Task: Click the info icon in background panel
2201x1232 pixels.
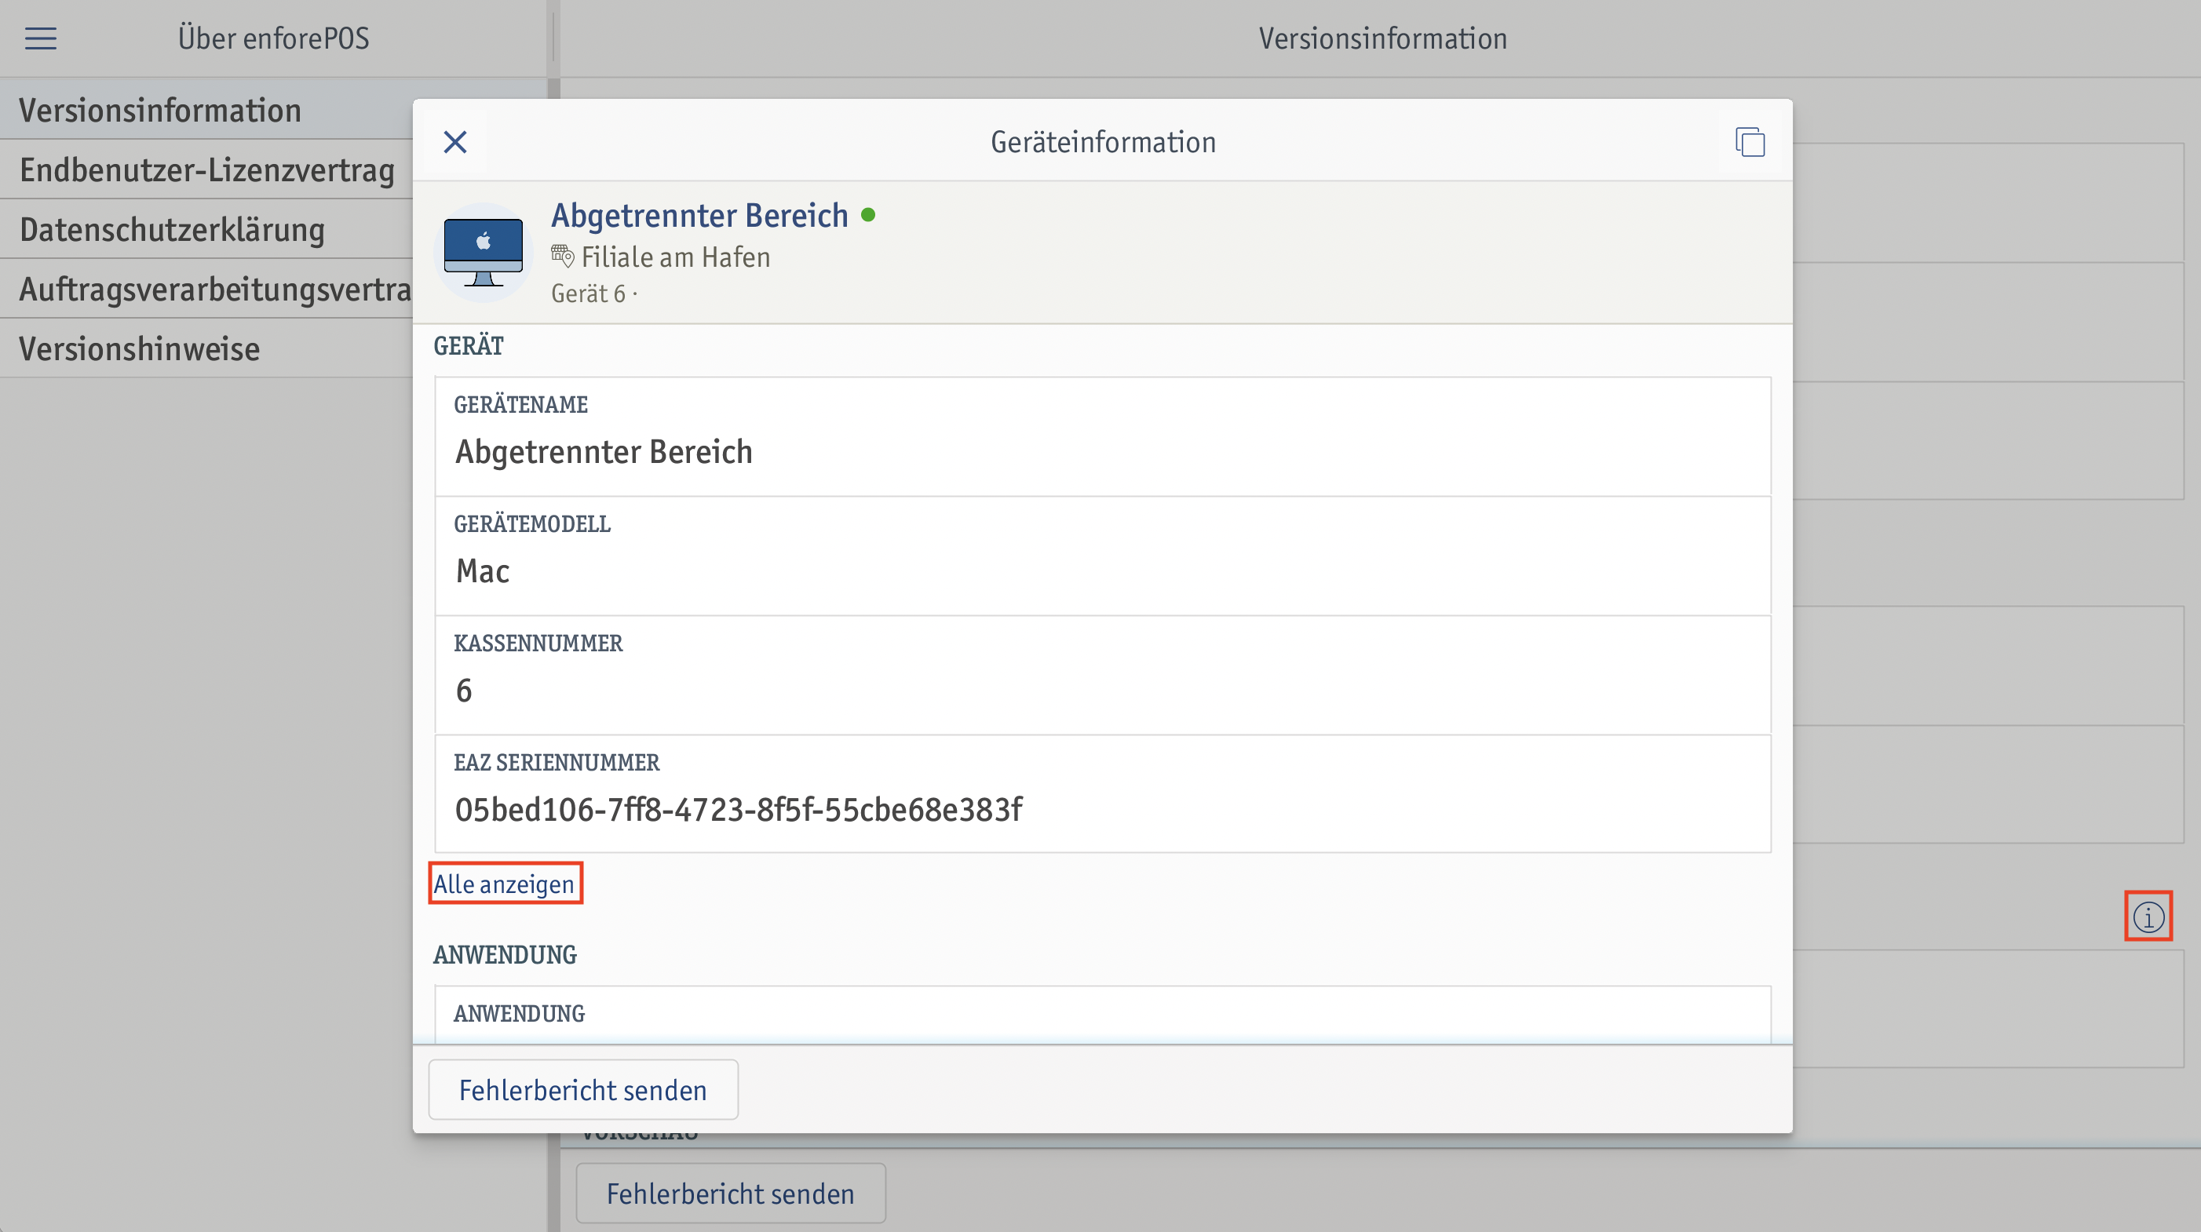Action: pos(2148,917)
